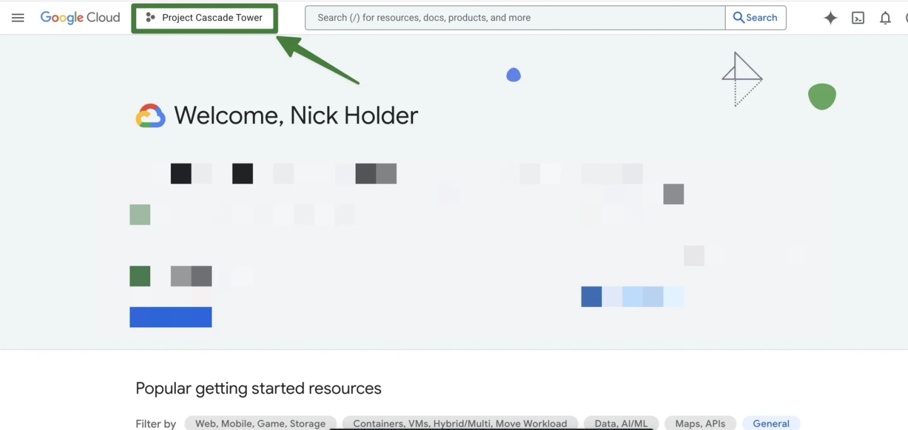Screen dimensions: 908x430
Task: Activate Cloud Shell terminal icon
Action: 858,18
